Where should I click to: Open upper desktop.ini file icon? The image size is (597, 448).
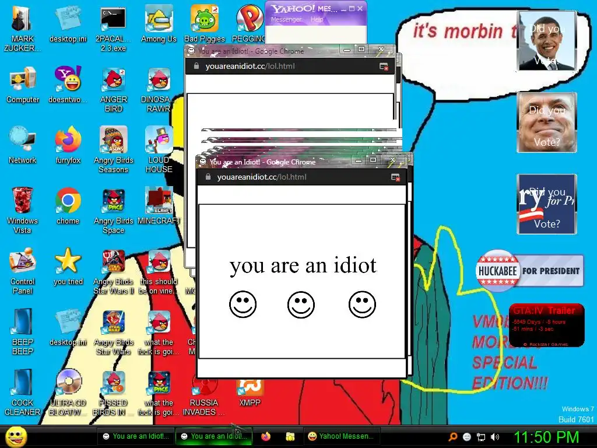point(68,23)
